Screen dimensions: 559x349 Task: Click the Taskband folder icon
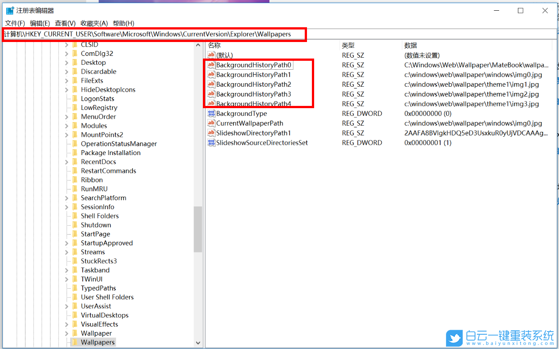click(x=75, y=270)
